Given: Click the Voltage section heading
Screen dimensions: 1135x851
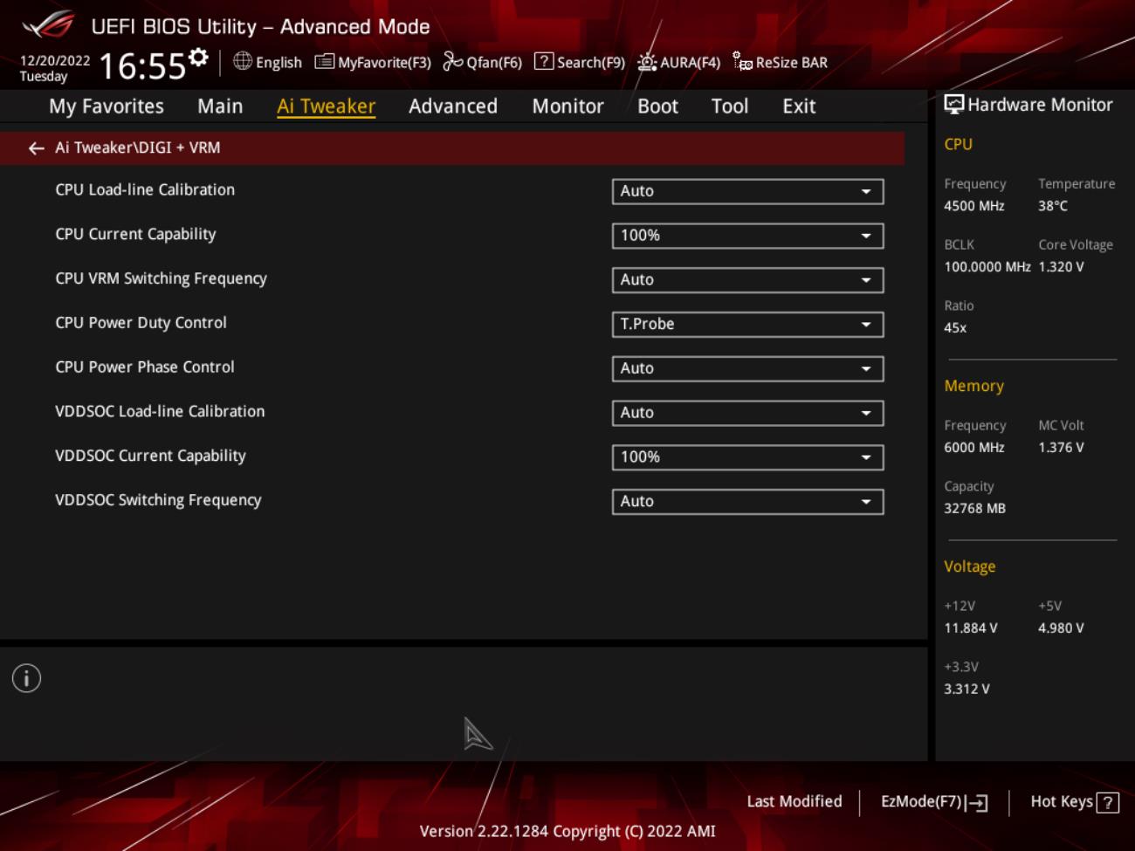Looking at the screenshot, I should click(x=969, y=566).
